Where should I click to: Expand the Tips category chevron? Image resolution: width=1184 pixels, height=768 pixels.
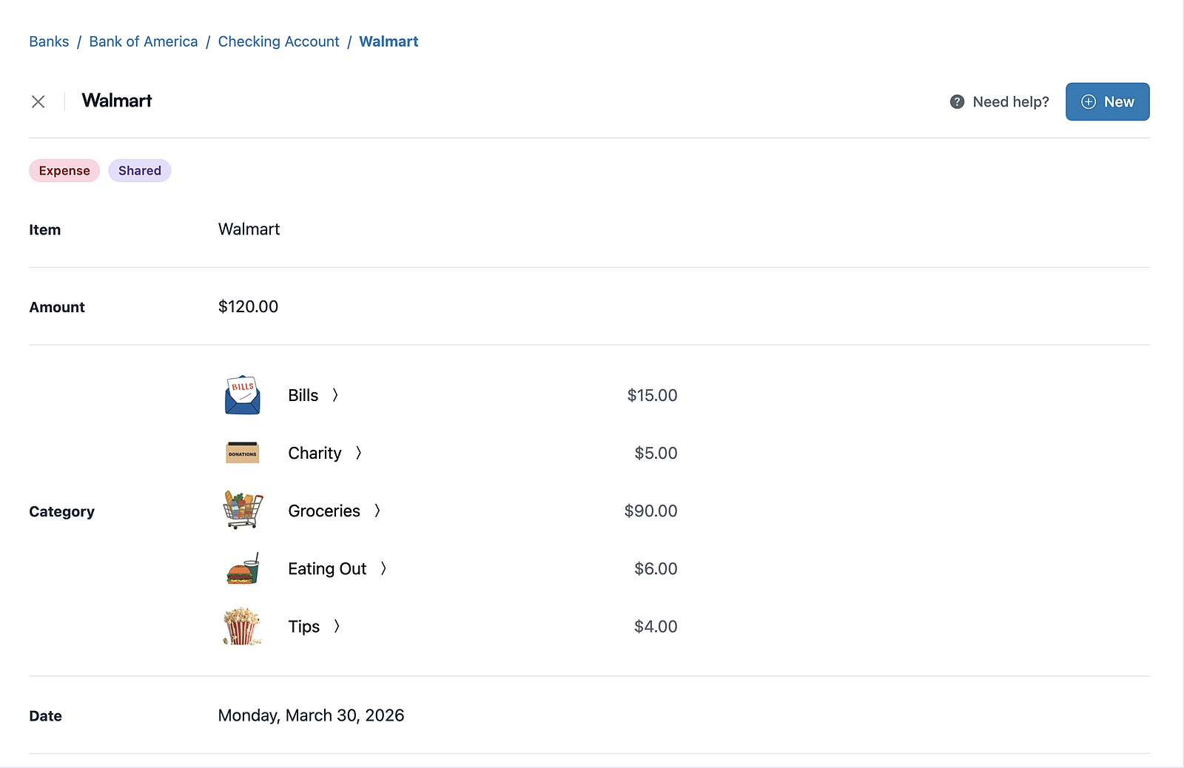tap(337, 626)
